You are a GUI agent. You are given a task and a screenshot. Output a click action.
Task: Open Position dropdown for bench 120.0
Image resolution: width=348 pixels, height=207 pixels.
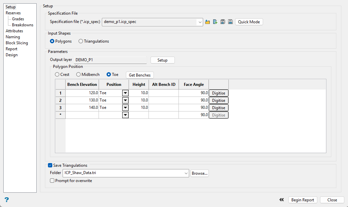(125, 93)
